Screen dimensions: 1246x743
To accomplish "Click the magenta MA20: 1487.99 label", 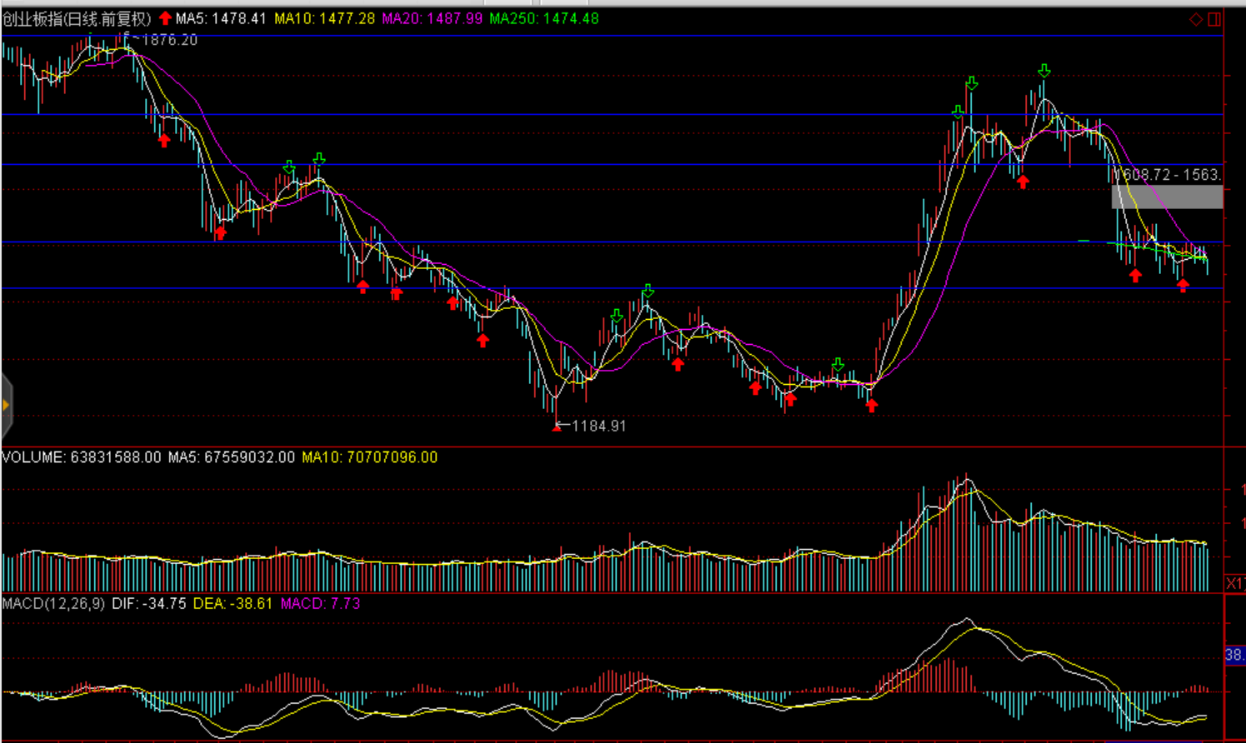I will coord(432,18).
